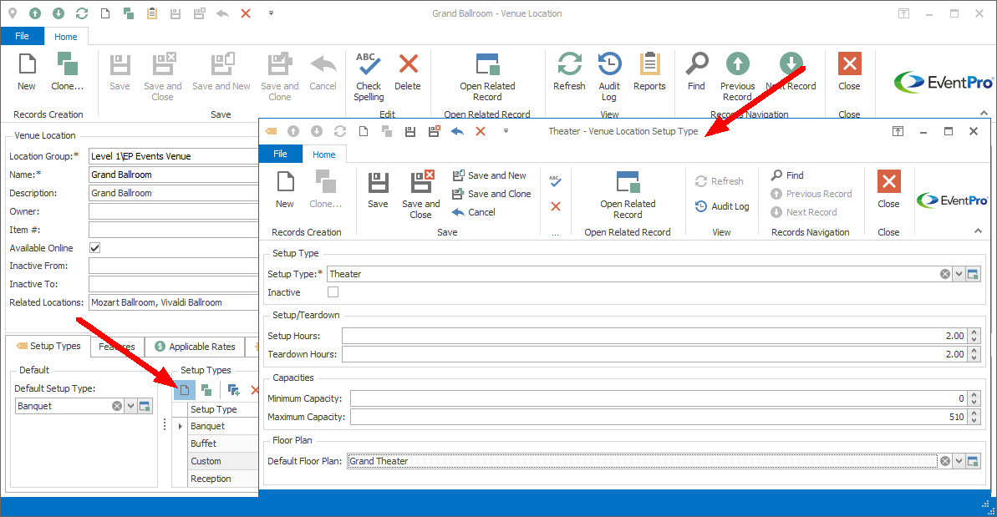Click Cancel in Theater window ribbon

tap(474, 212)
